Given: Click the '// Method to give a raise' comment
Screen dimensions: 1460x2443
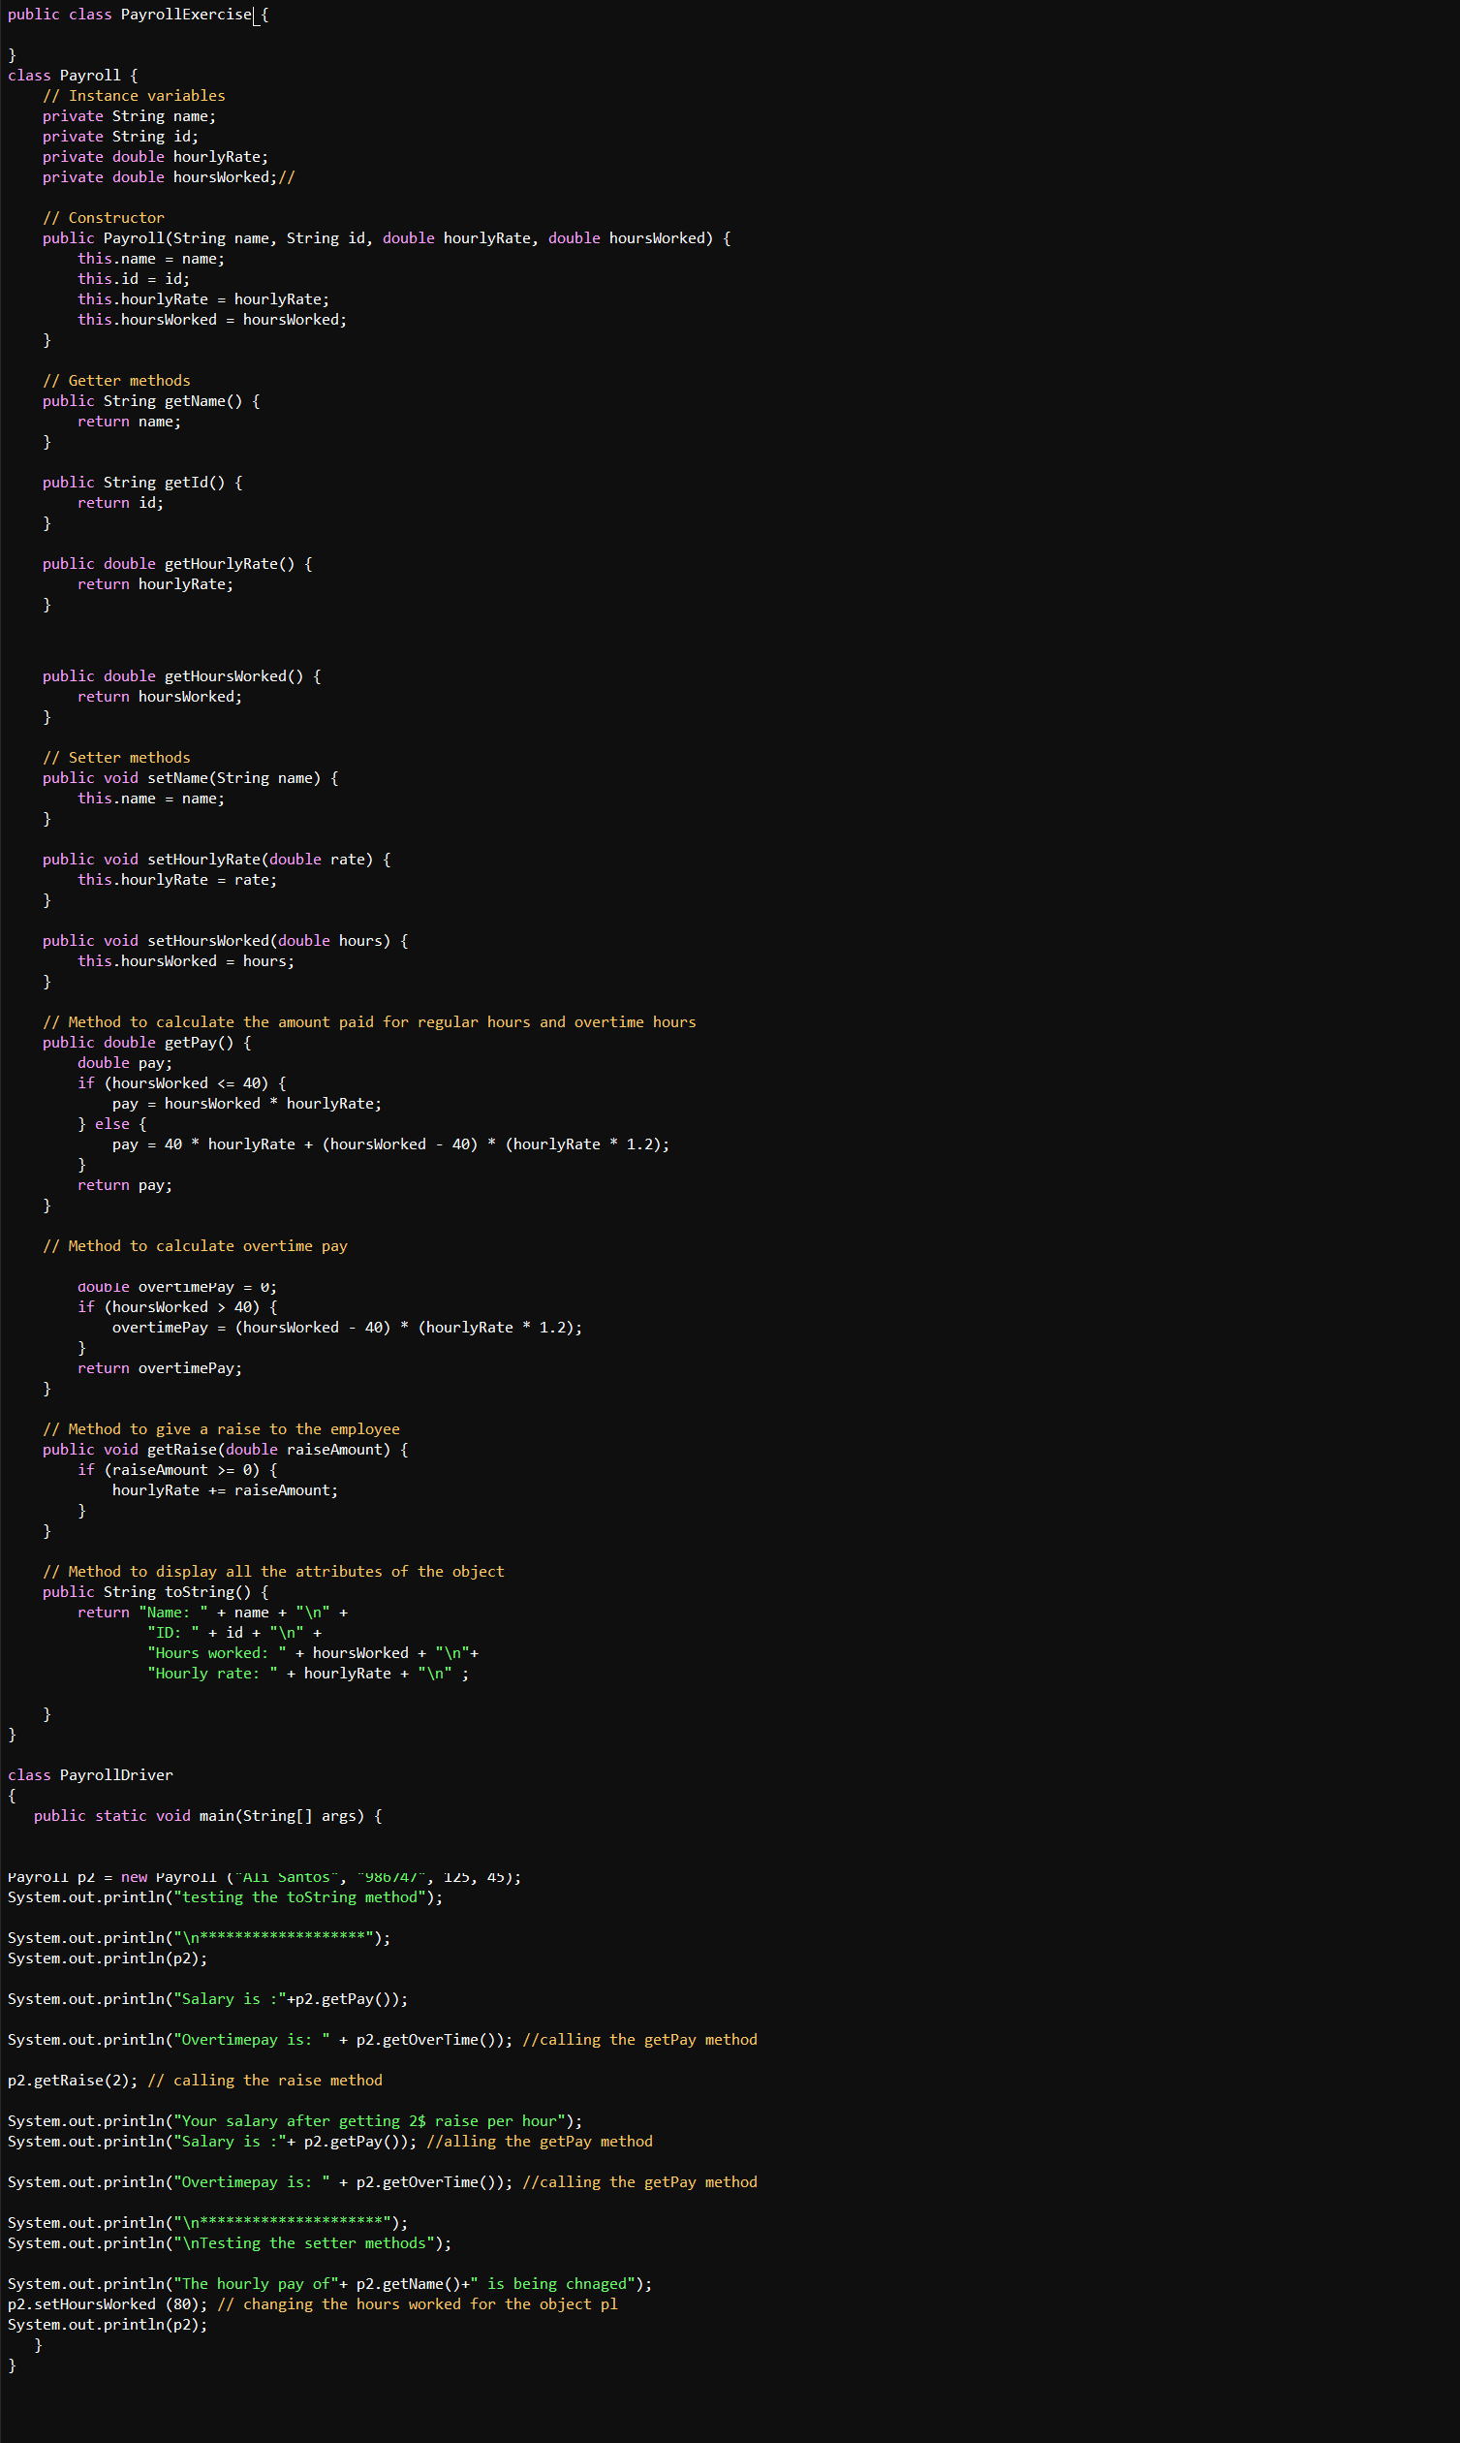Looking at the screenshot, I should 221,1430.
